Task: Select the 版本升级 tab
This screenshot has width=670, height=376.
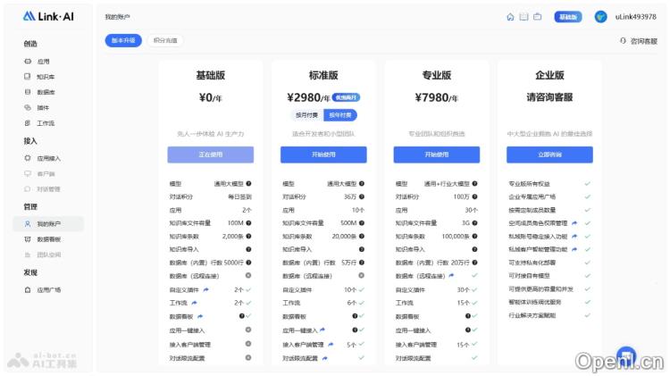Action: 123,40
